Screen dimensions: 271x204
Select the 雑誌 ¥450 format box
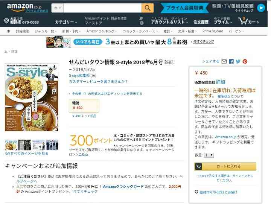point(84,106)
